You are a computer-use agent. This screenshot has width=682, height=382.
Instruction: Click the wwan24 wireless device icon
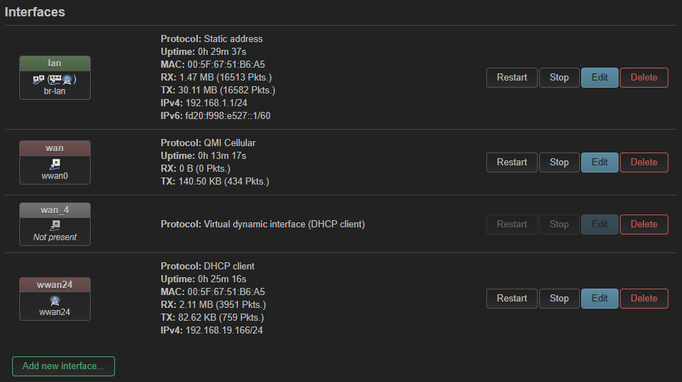click(55, 300)
